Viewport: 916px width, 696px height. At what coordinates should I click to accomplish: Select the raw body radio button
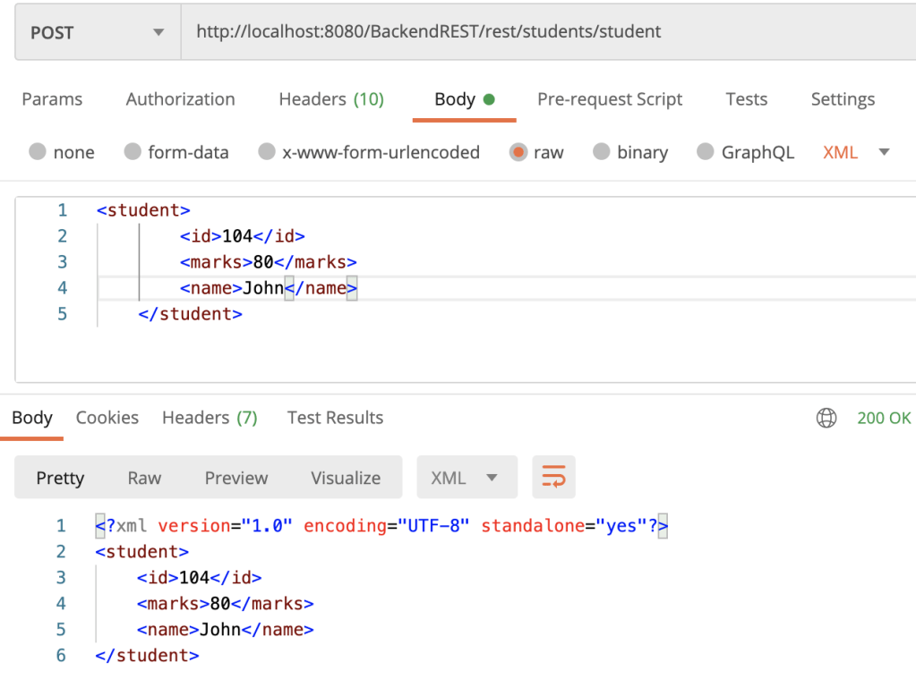[x=518, y=152]
